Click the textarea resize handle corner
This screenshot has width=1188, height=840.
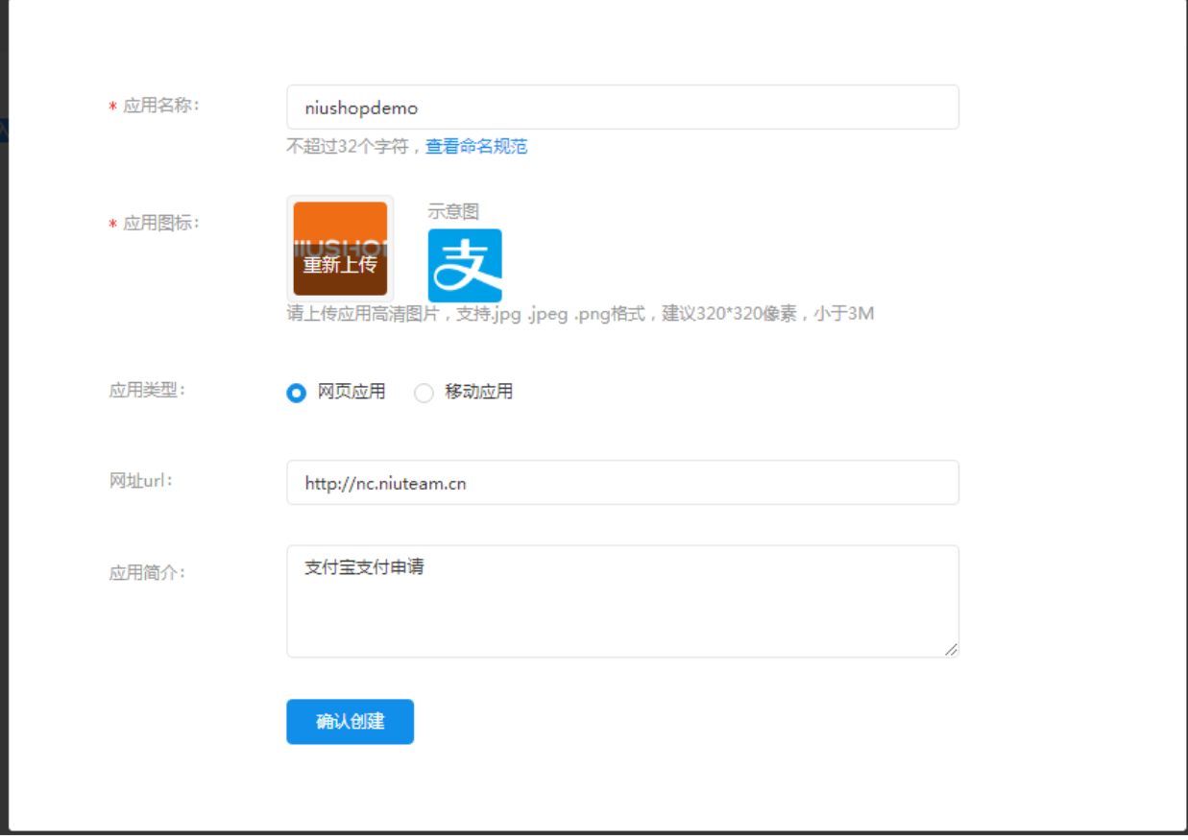(951, 650)
